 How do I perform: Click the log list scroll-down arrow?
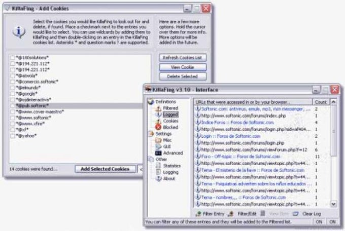[333, 204]
